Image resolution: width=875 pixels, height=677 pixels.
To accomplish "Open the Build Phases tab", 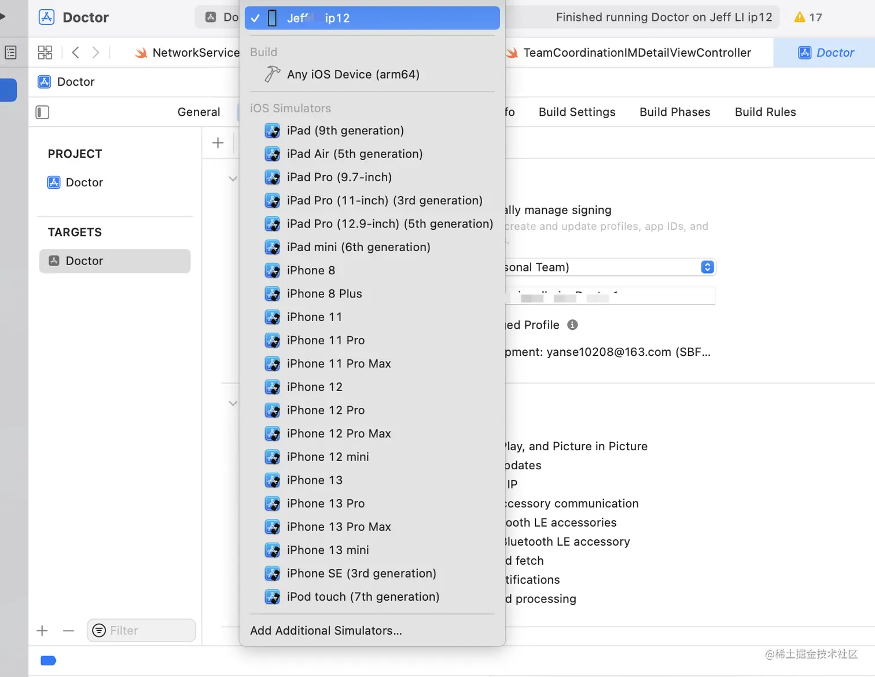I will (x=674, y=112).
